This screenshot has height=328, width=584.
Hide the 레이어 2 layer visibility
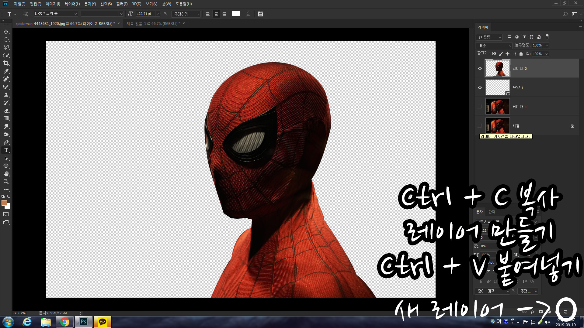[x=480, y=69]
